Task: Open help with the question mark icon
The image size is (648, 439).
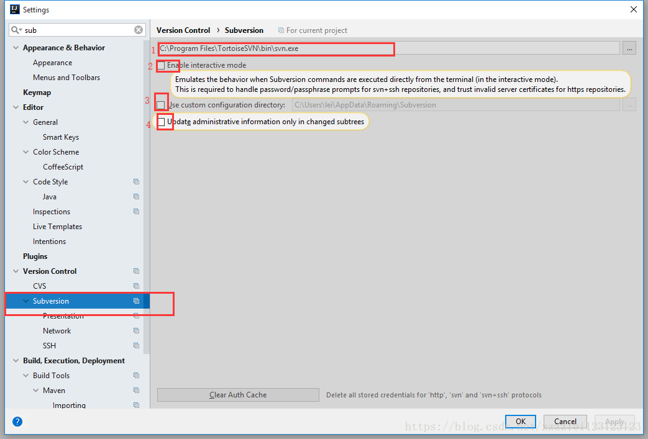Action: pyautogui.click(x=17, y=422)
